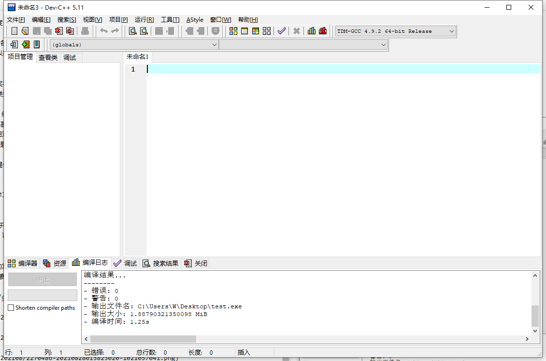546x361 pixels.
Task: Click the Insert snippet icon in second toolbar
Action: pos(14,44)
